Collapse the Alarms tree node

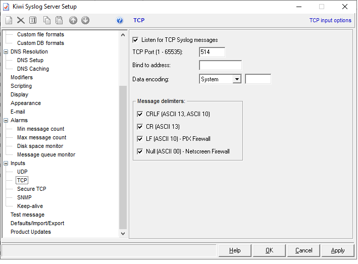pos(6,121)
